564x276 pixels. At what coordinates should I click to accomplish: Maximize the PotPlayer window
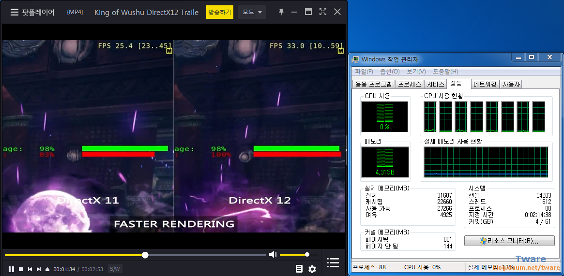click(308, 12)
